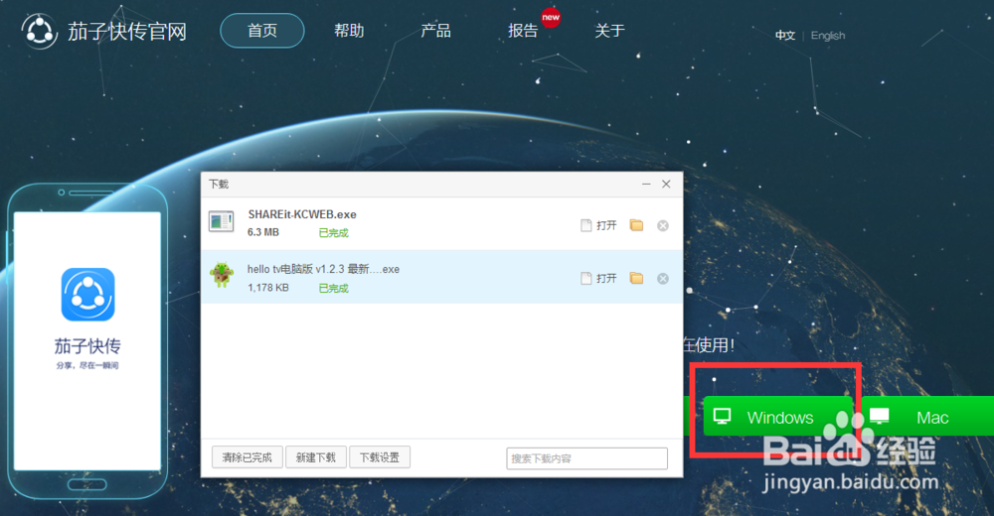Image resolution: width=994 pixels, height=516 pixels.
Task: Open the 首页 navigation tab
Action: click(x=262, y=31)
